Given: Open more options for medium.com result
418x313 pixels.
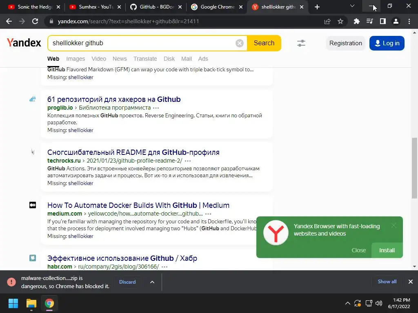Looking at the screenshot, I should tap(208, 214).
